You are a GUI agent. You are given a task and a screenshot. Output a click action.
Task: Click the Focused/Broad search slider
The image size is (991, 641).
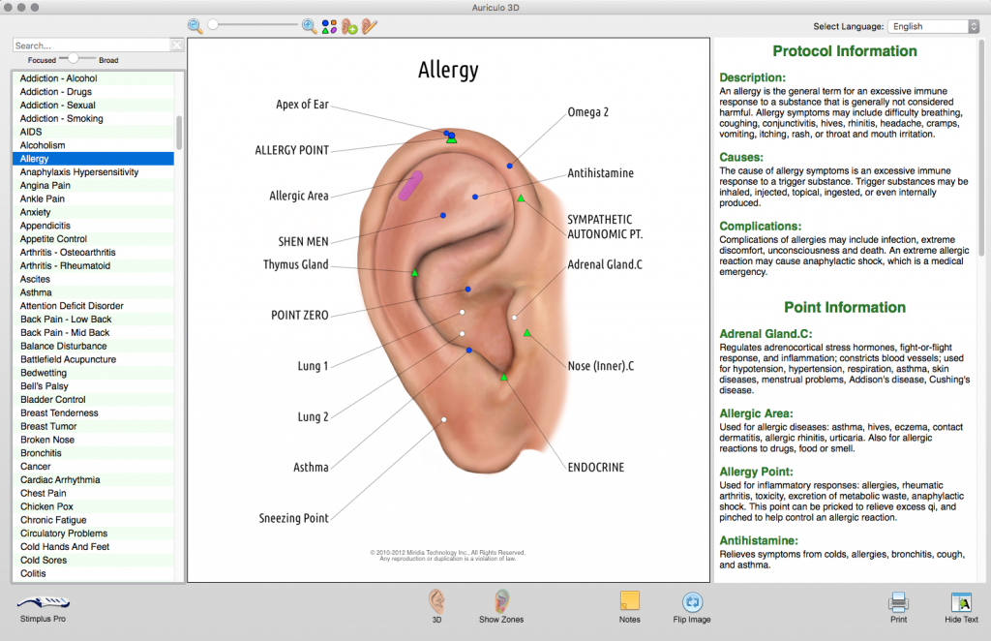tap(74, 58)
